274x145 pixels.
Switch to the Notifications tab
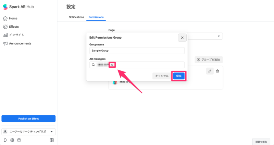76,17
